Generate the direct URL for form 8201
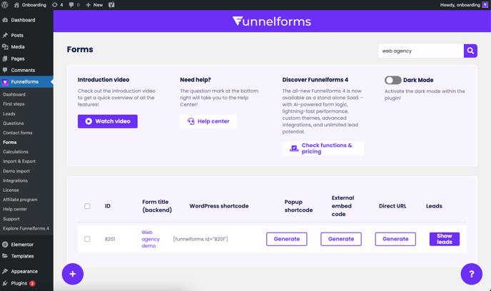The width and height of the screenshot is (491, 291). coord(395,239)
